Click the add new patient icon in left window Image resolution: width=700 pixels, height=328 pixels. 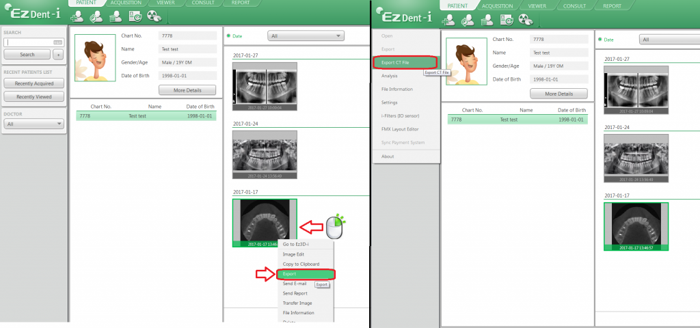coord(77,16)
